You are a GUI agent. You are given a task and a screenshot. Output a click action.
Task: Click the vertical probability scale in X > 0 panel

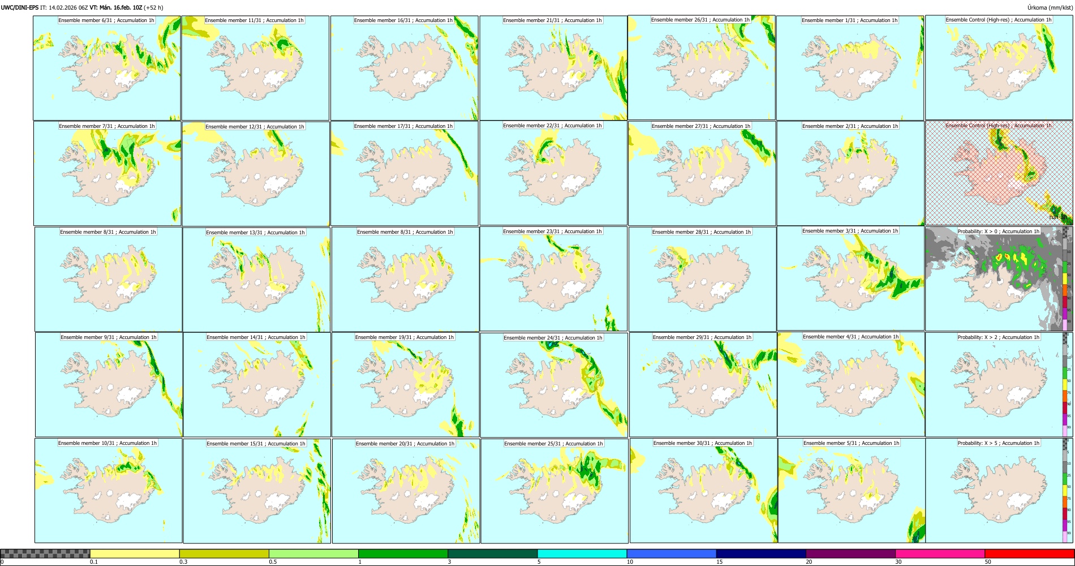pos(1065,279)
